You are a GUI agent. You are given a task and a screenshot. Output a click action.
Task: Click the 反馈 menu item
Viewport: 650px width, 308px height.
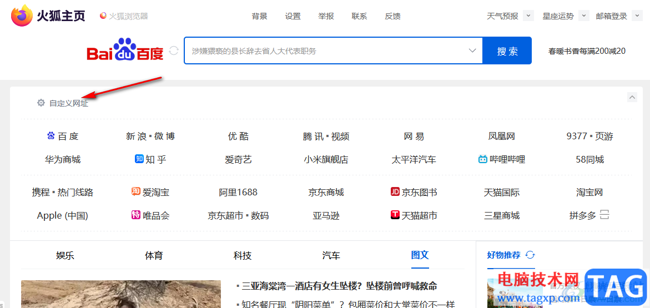tap(392, 16)
